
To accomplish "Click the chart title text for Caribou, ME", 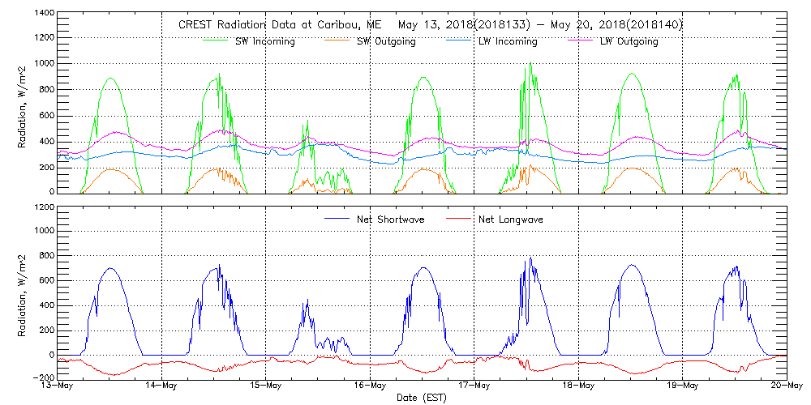I will point(430,25).
